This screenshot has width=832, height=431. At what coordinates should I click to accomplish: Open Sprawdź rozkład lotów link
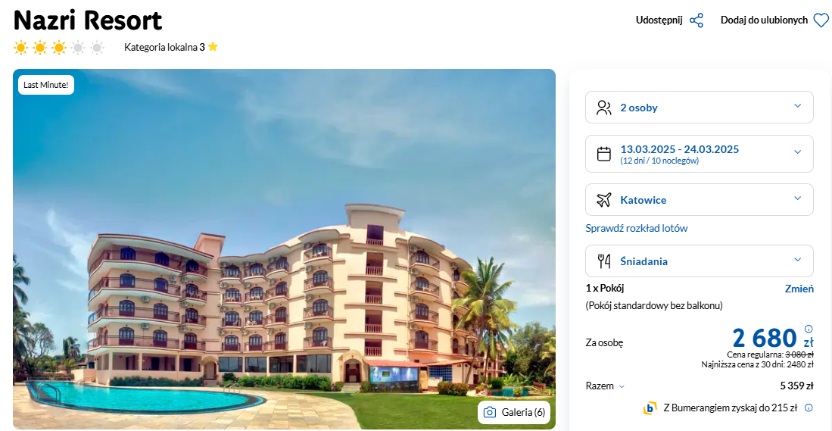tap(637, 228)
